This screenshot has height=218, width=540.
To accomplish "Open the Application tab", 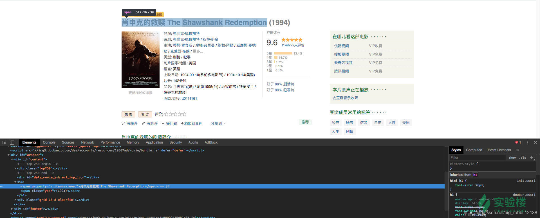I will (x=154, y=142).
